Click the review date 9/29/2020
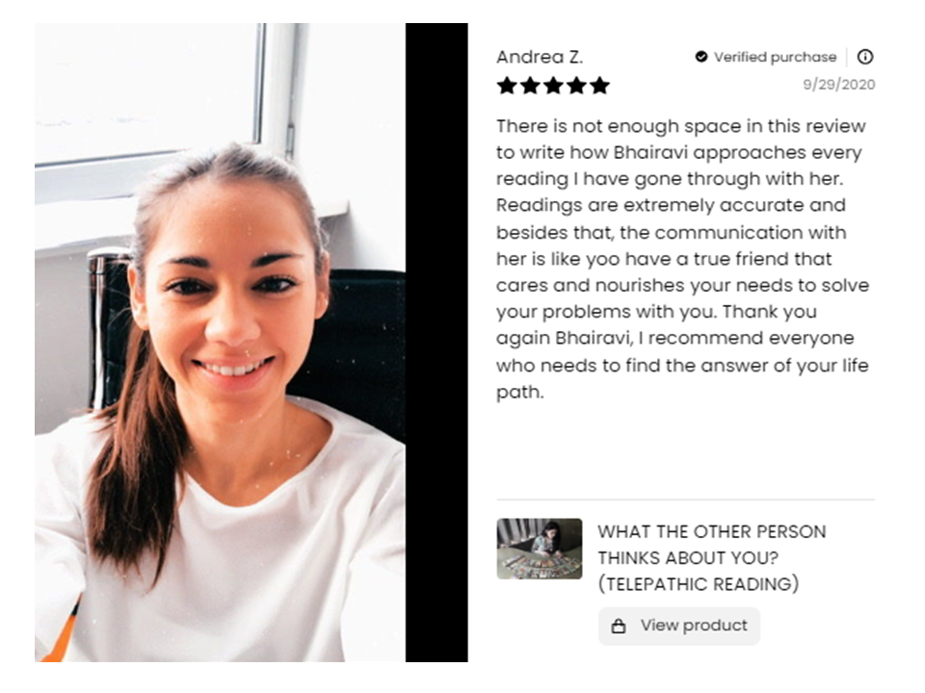This screenshot has height=693, width=925. coord(839,85)
